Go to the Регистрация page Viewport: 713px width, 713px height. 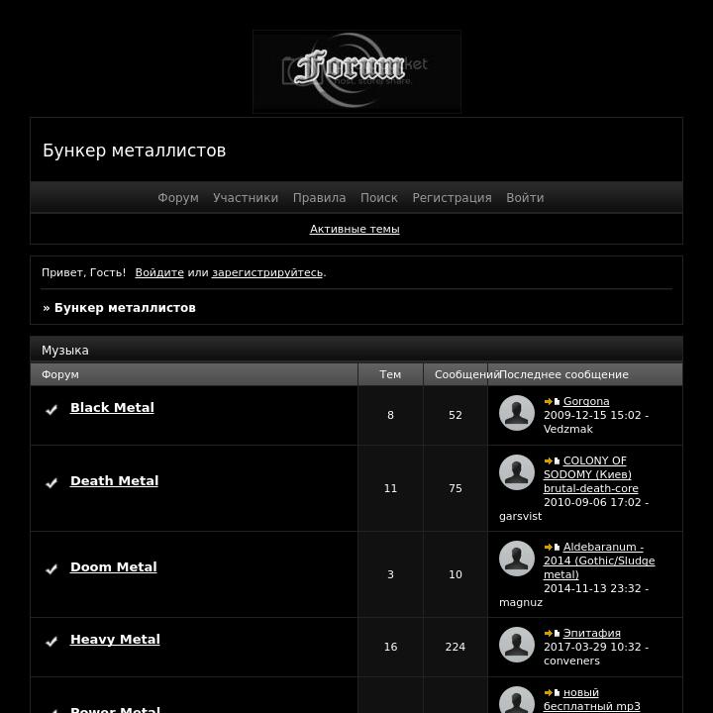click(452, 198)
